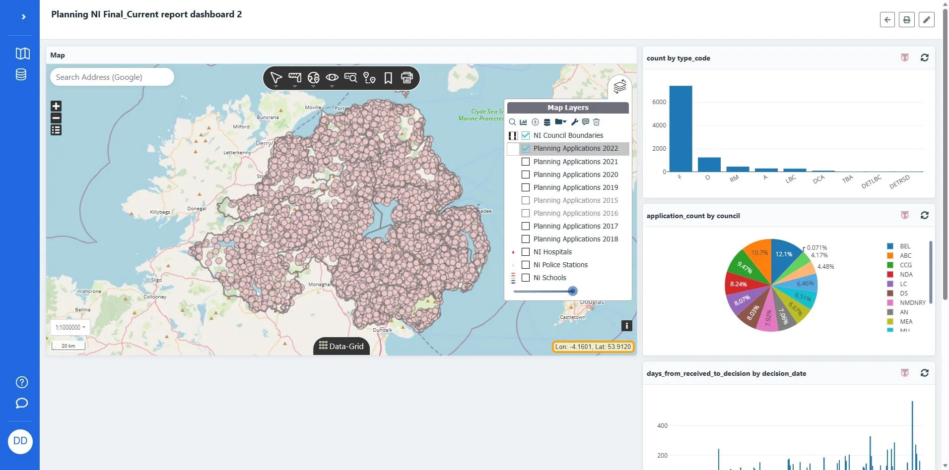Viewport: 949px width, 470px height.
Task: Enable the Planning Applications 2017 layer
Action: click(x=526, y=226)
